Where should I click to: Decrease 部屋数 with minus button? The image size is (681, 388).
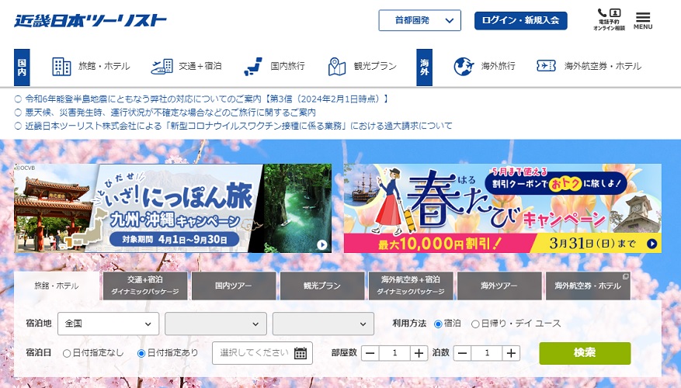pos(370,353)
